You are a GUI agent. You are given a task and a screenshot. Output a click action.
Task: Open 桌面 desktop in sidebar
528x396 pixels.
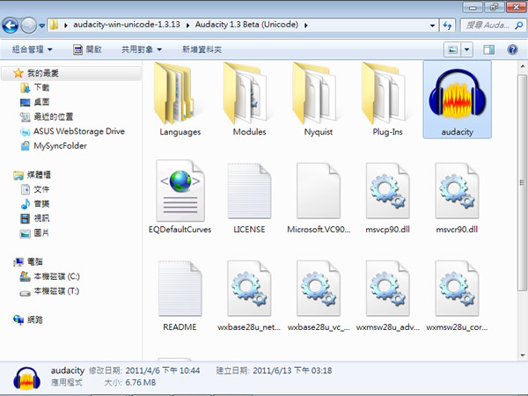pos(35,102)
